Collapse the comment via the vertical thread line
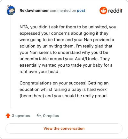 click(11, 62)
